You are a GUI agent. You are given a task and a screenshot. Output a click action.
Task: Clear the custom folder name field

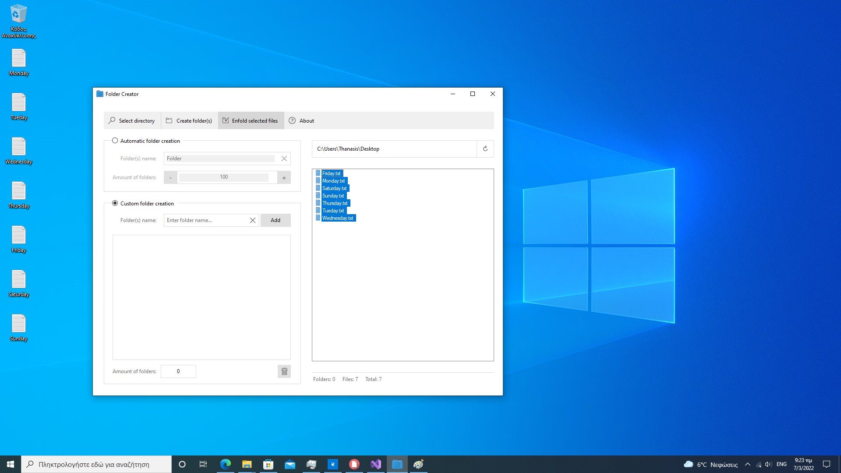tap(253, 220)
